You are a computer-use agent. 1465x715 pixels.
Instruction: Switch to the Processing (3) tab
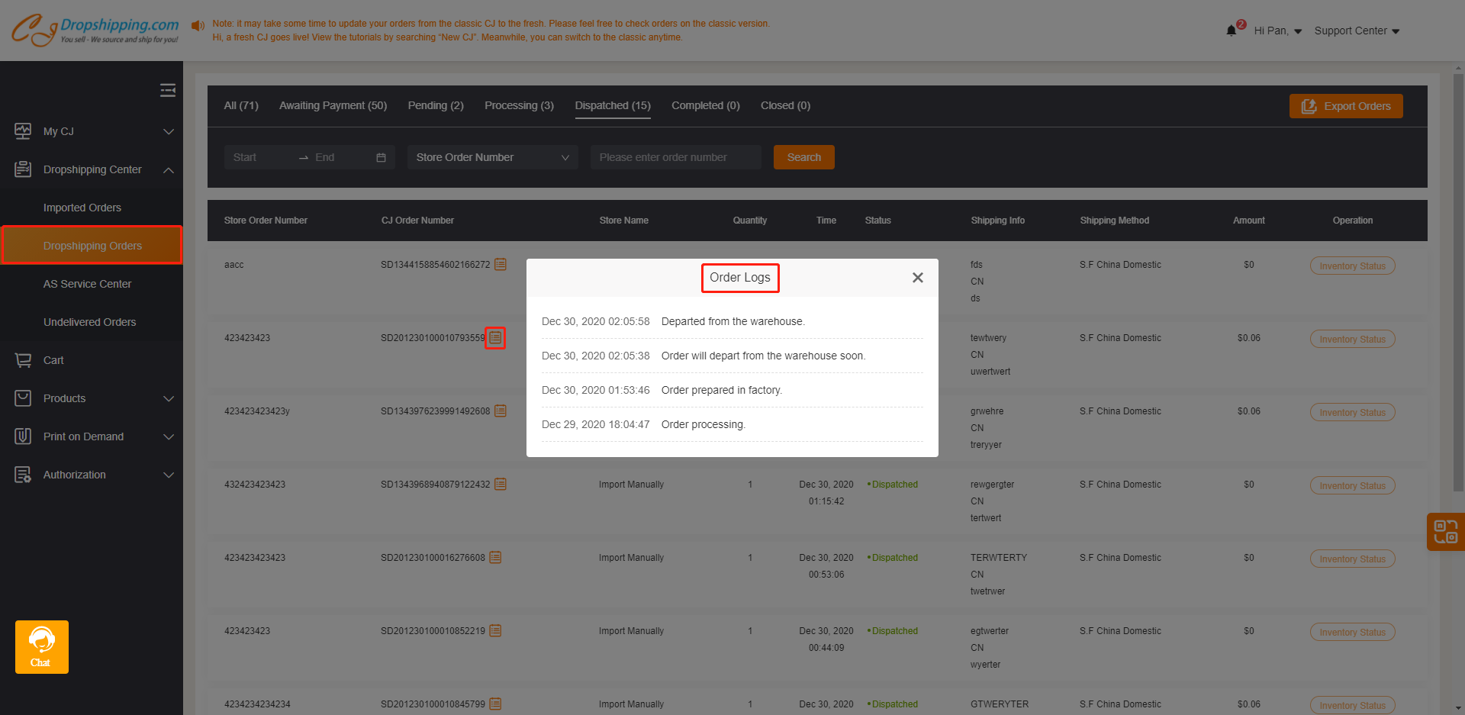click(x=519, y=105)
